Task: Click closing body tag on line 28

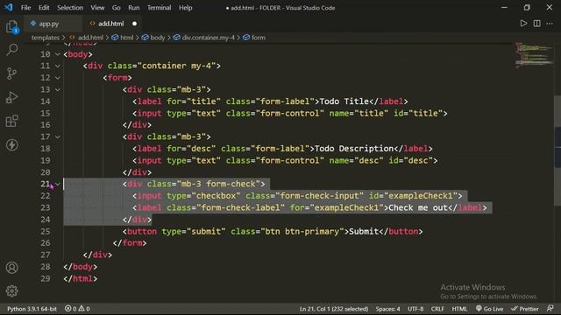Action: click(80, 267)
